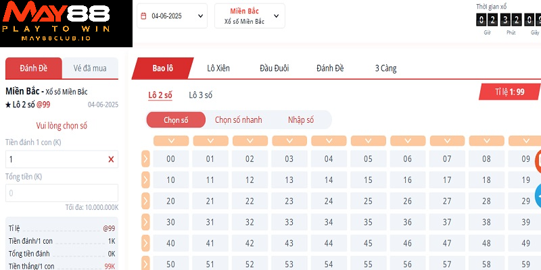Select entire column above number 00
This screenshot has width=541, height=270.
click(170, 141)
